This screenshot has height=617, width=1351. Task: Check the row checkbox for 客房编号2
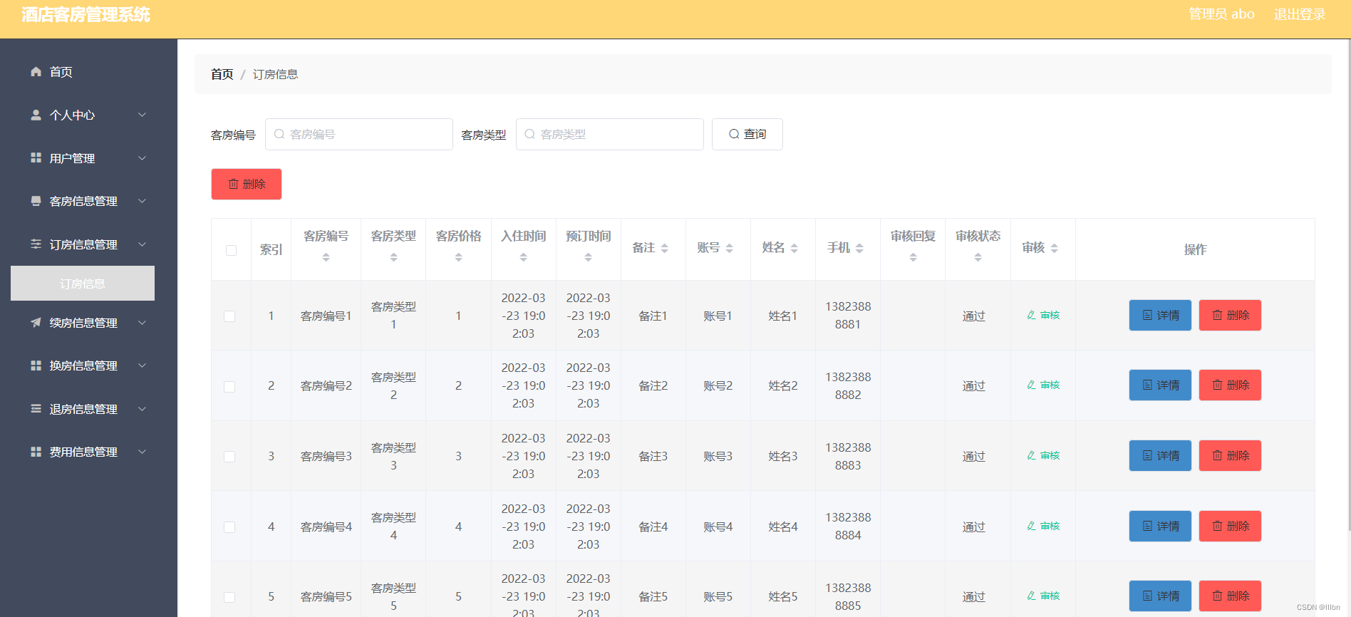[229, 386]
